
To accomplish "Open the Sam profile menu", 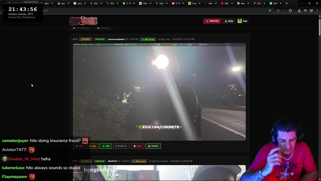I will [x=243, y=21].
